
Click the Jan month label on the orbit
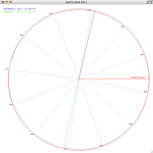89,10
